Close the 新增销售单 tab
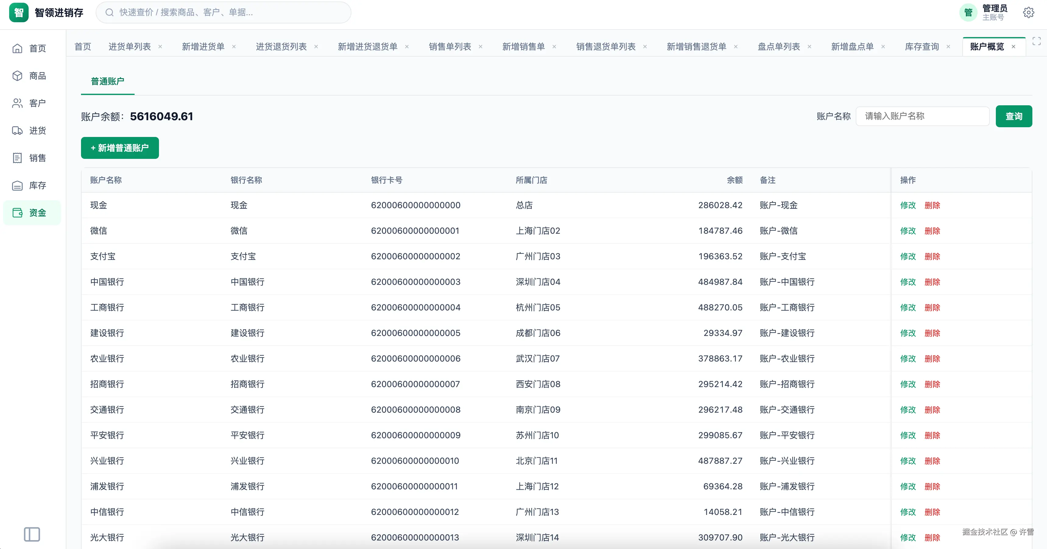 click(x=554, y=47)
